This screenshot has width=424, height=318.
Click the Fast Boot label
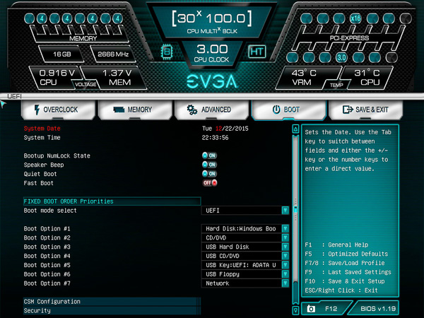(38, 183)
